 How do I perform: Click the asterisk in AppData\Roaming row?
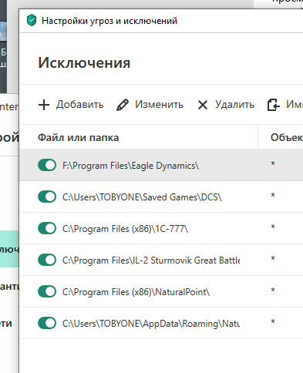pos(273,321)
